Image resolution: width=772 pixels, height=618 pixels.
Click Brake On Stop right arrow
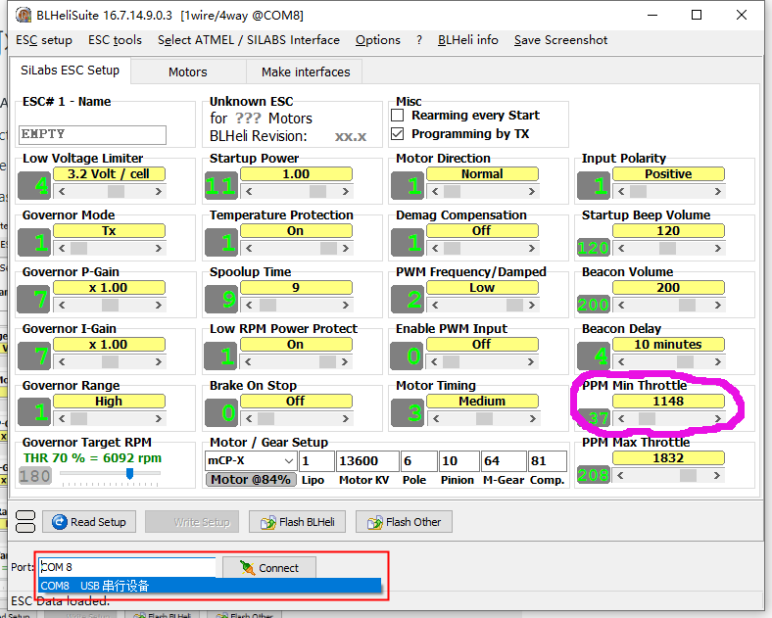click(346, 419)
